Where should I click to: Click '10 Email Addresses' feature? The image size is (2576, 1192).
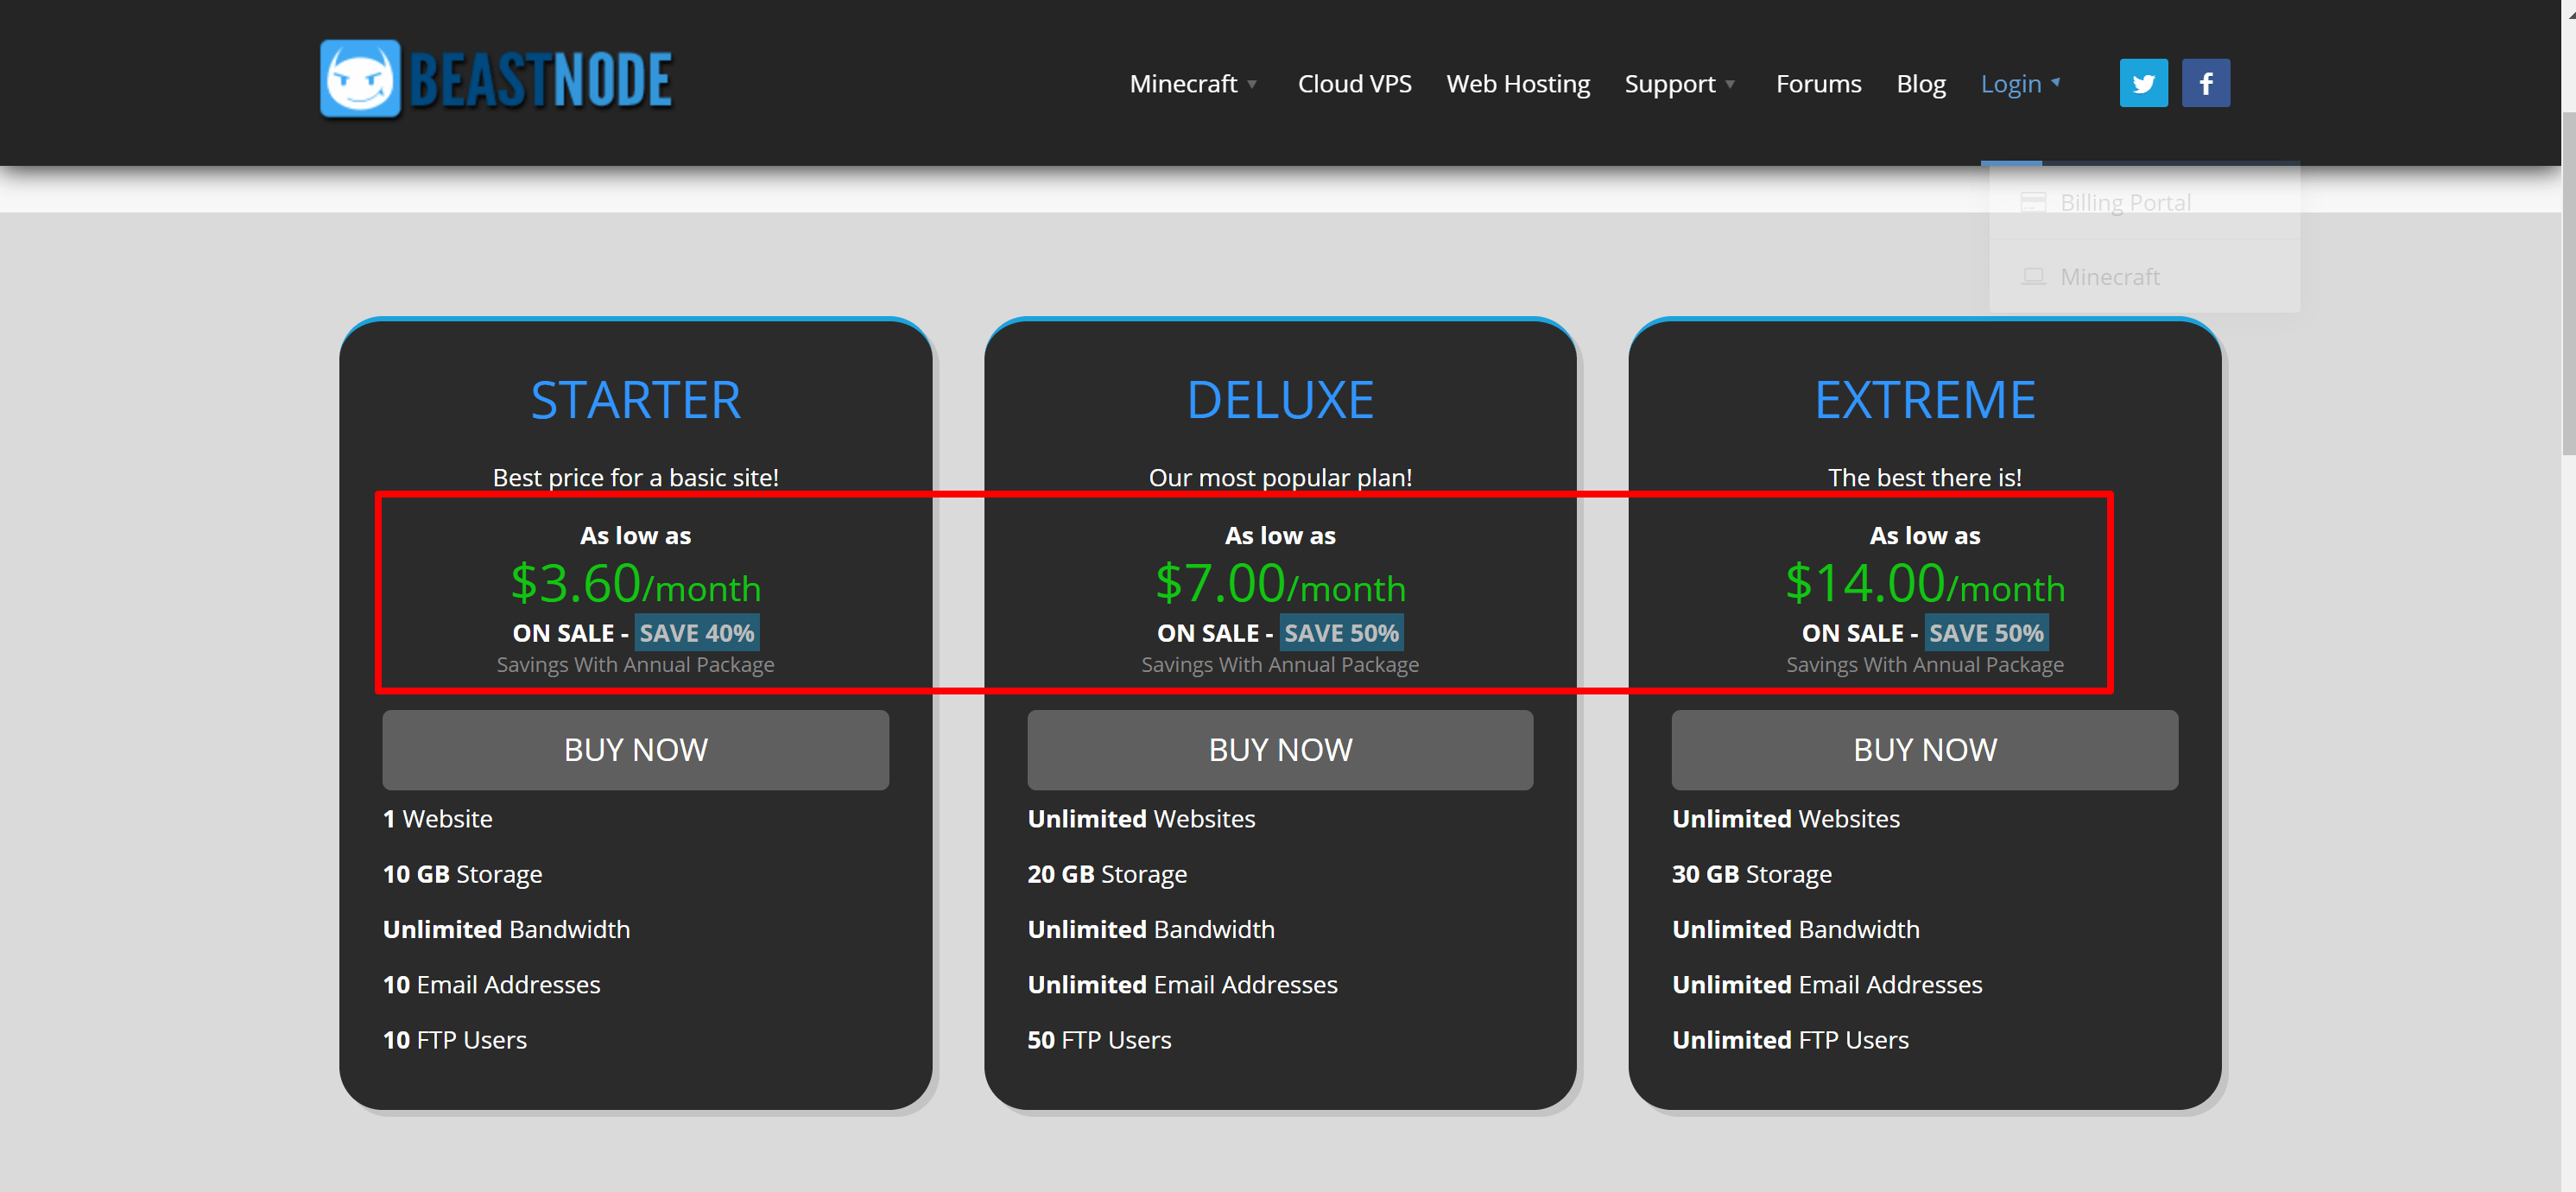[x=491, y=984]
